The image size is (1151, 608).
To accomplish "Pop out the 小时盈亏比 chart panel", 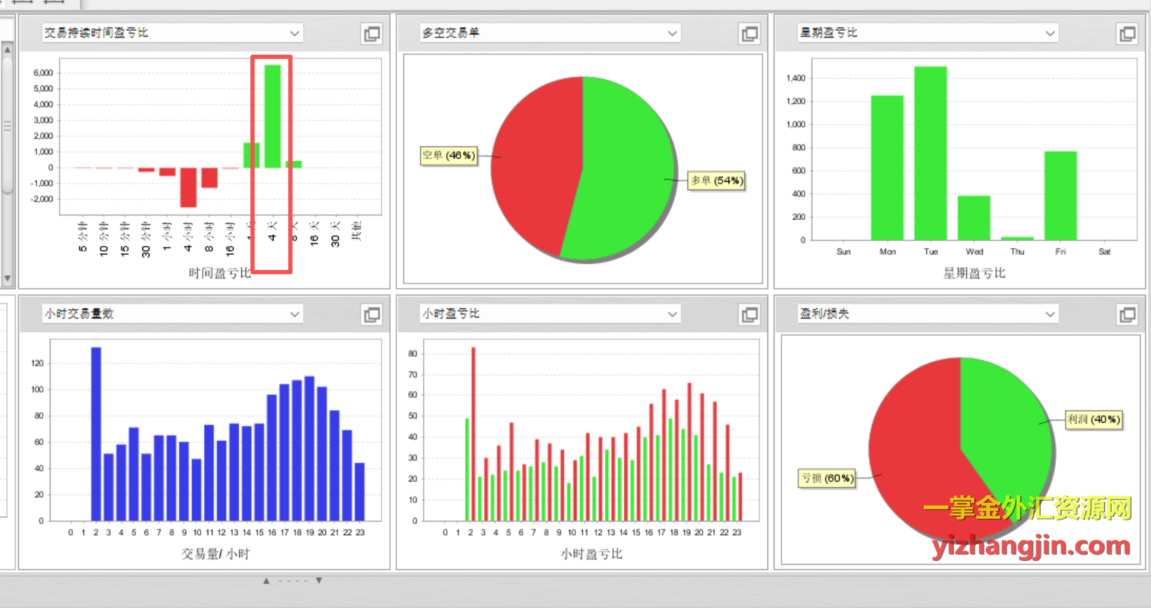I will 749,315.
